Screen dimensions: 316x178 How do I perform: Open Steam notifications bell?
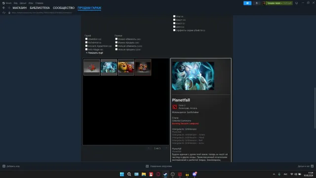(257, 3)
